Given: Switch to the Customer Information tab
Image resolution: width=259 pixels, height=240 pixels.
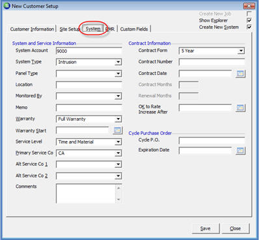Looking at the screenshot, I should pyautogui.click(x=32, y=29).
